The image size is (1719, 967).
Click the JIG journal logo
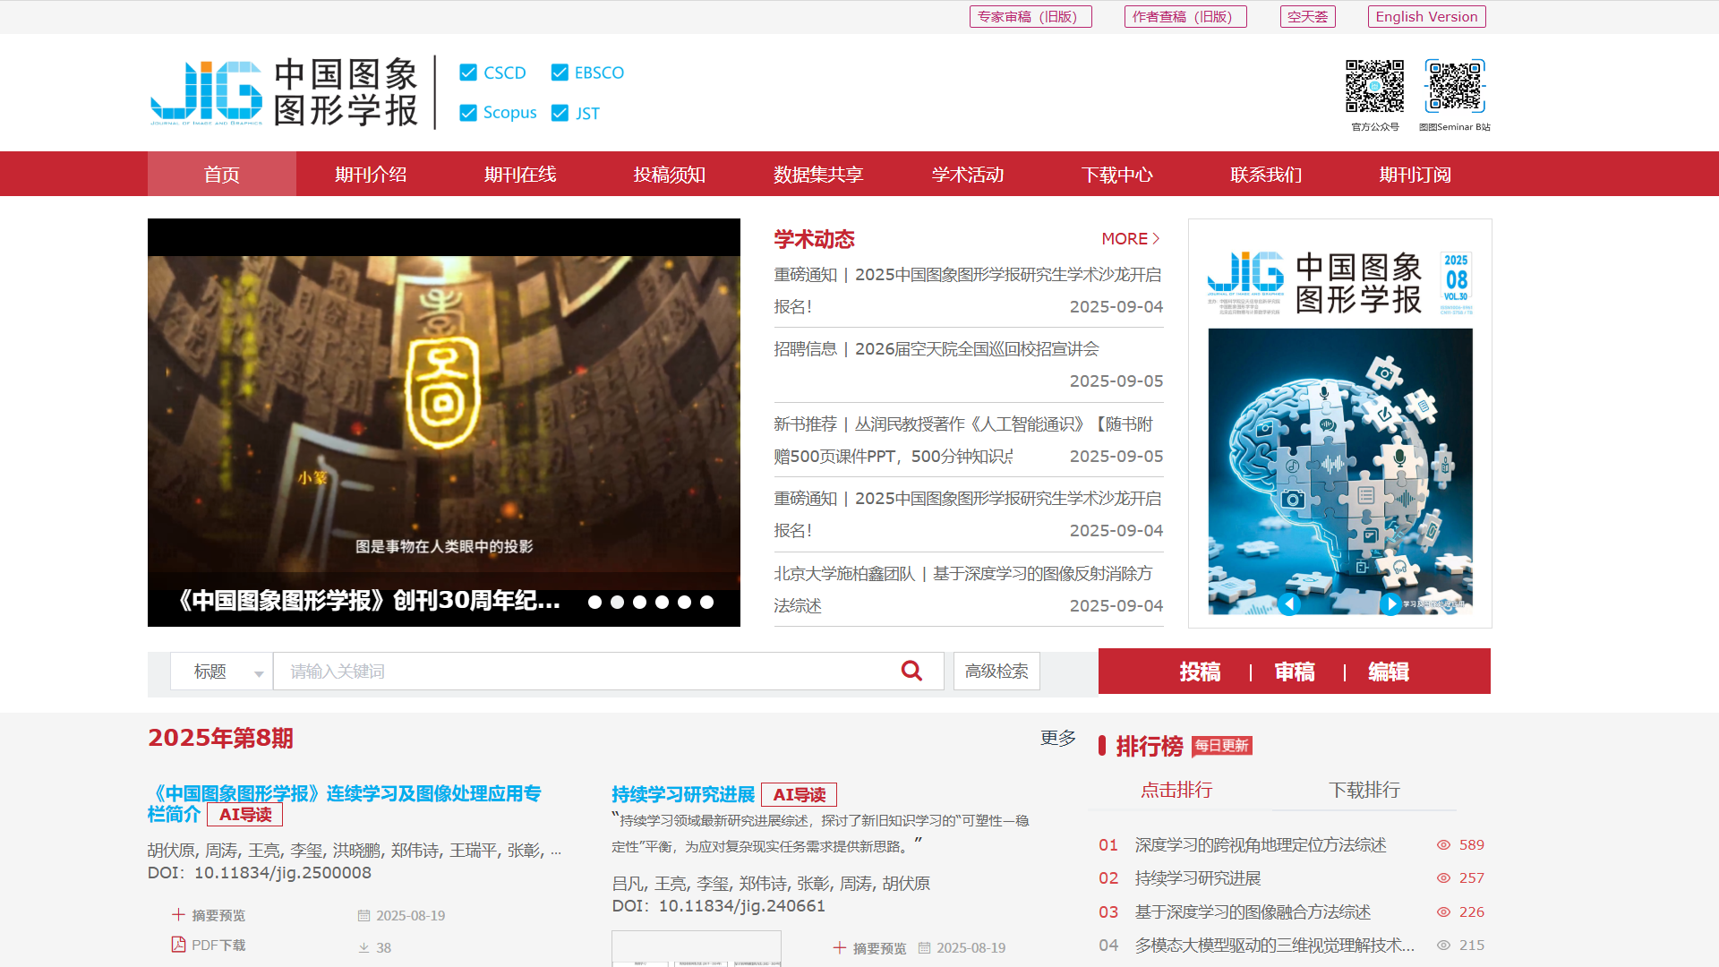point(206,92)
